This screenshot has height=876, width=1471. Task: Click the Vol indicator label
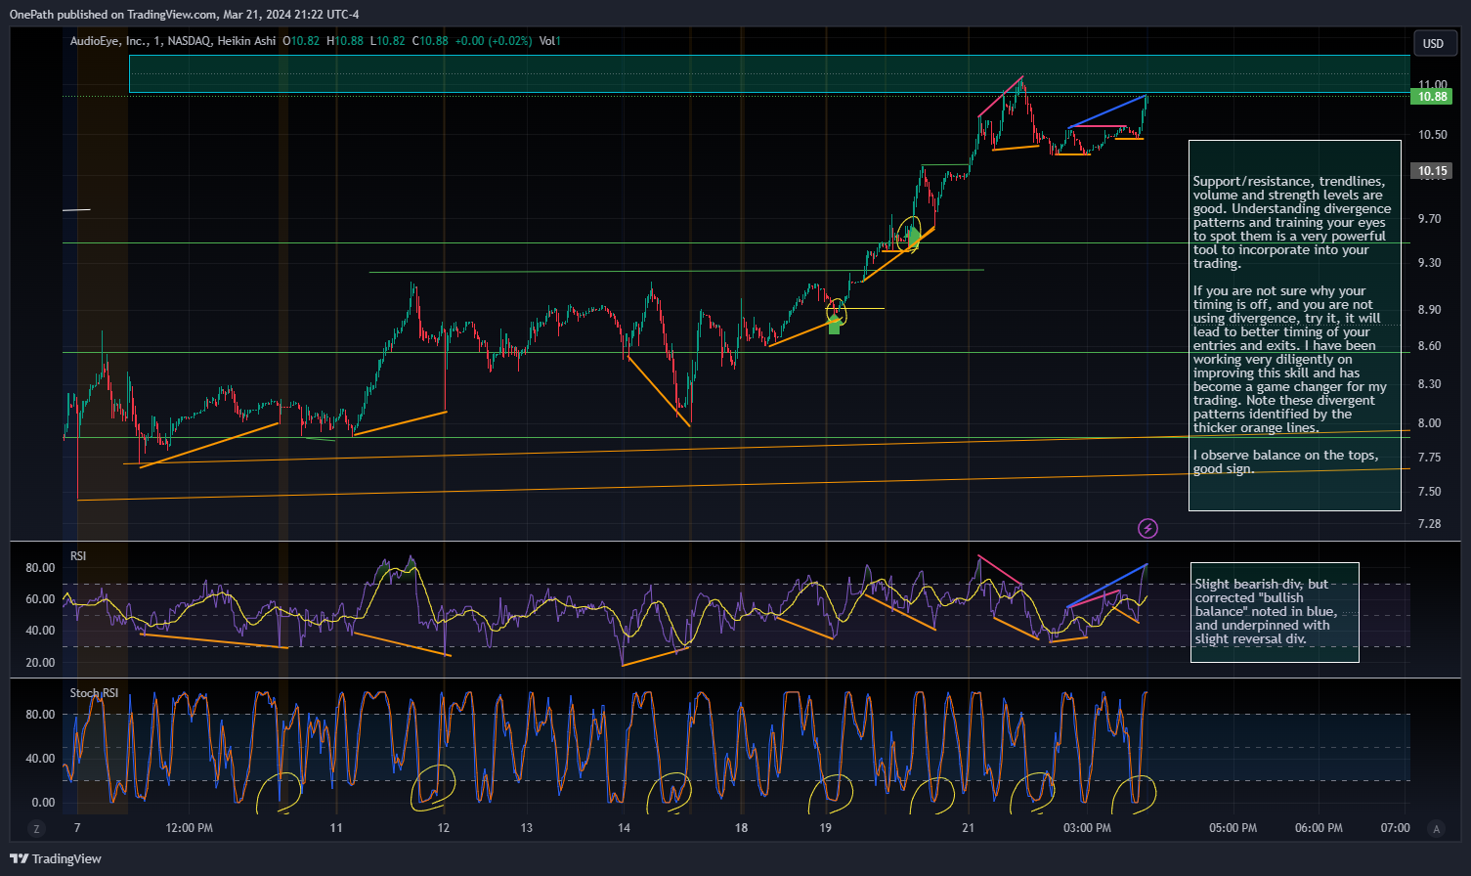click(x=549, y=41)
